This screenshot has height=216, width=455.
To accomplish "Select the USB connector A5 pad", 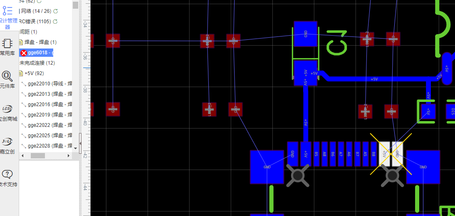I will pos(365,154).
